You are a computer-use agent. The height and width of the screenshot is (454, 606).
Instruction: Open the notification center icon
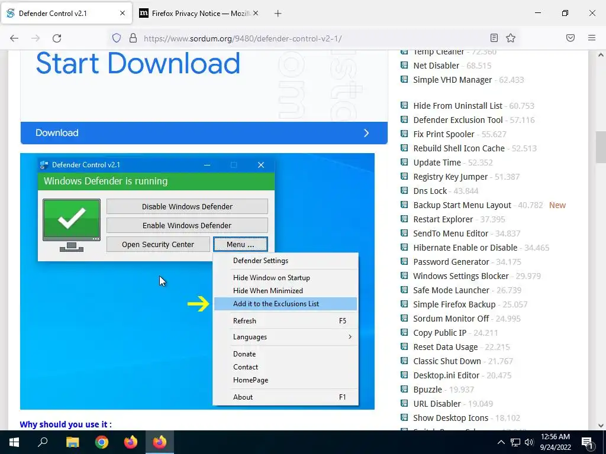[587, 442]
